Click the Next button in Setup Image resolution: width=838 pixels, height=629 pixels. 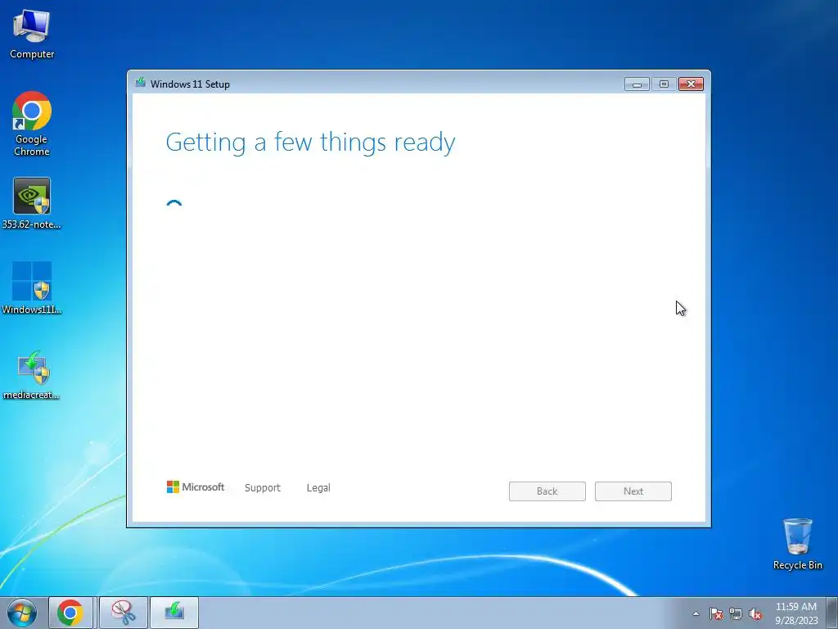(x=633, y=491)
